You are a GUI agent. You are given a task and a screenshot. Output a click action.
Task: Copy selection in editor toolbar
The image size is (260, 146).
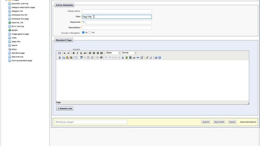click(63, 58)
